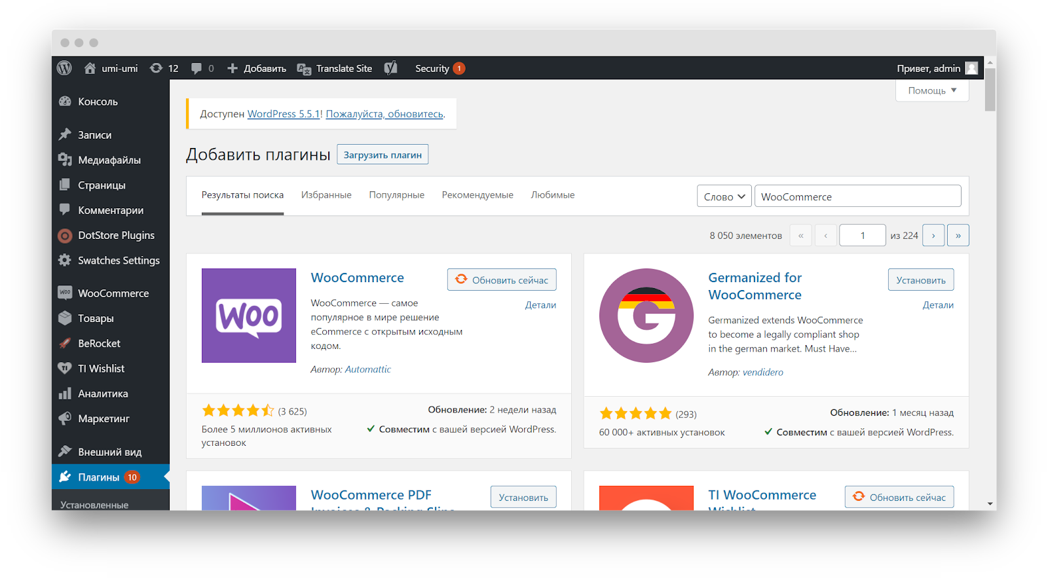Screen dimensions: 1048x584
Task: Click the page vertical scrollbar thumb
Action: pos(990,90)
